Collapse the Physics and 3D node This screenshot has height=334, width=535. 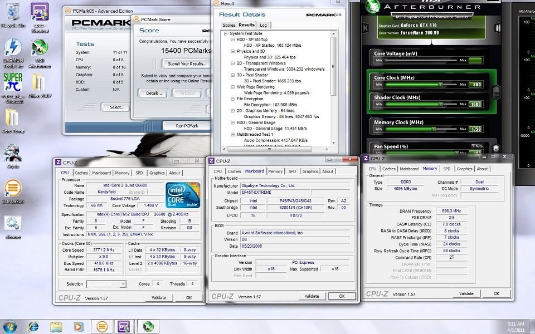pos(233,51)
